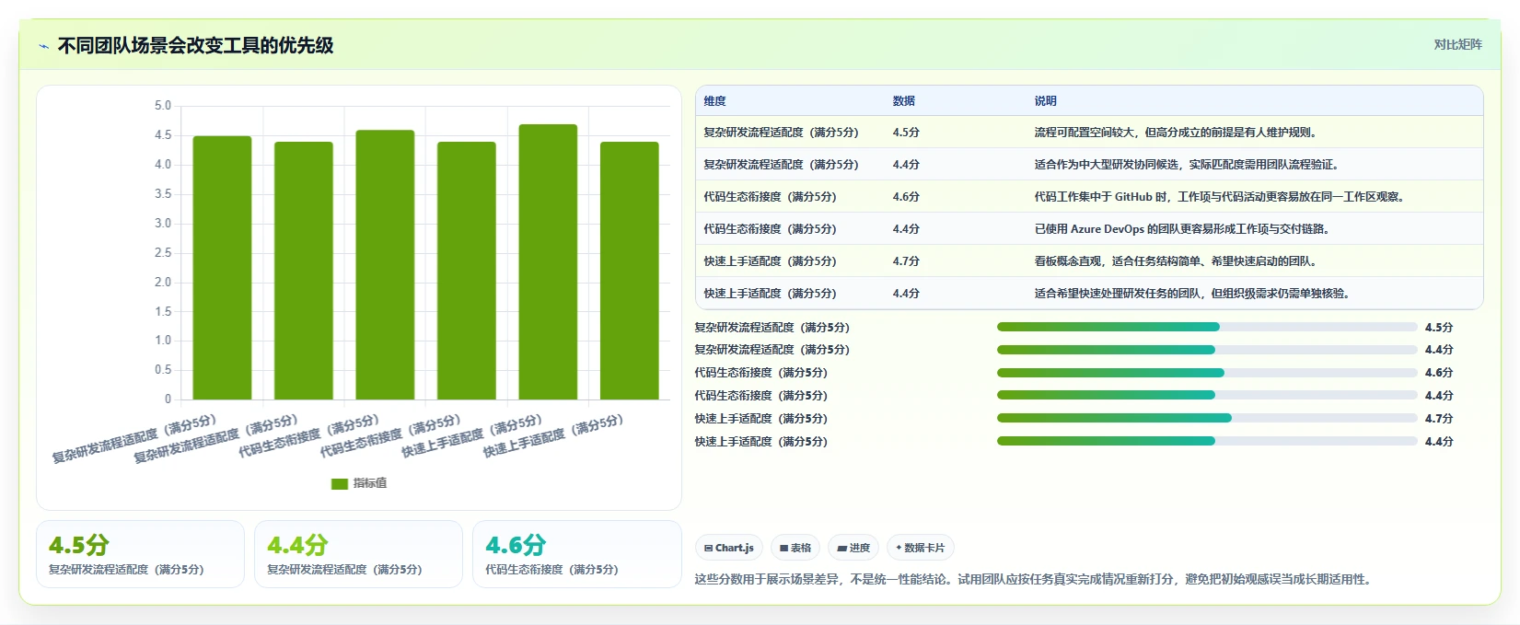Screen dimensions: 1520x625
Task: Select the 表格 chip
Action: pyautogui.click(x=795, y=548)
